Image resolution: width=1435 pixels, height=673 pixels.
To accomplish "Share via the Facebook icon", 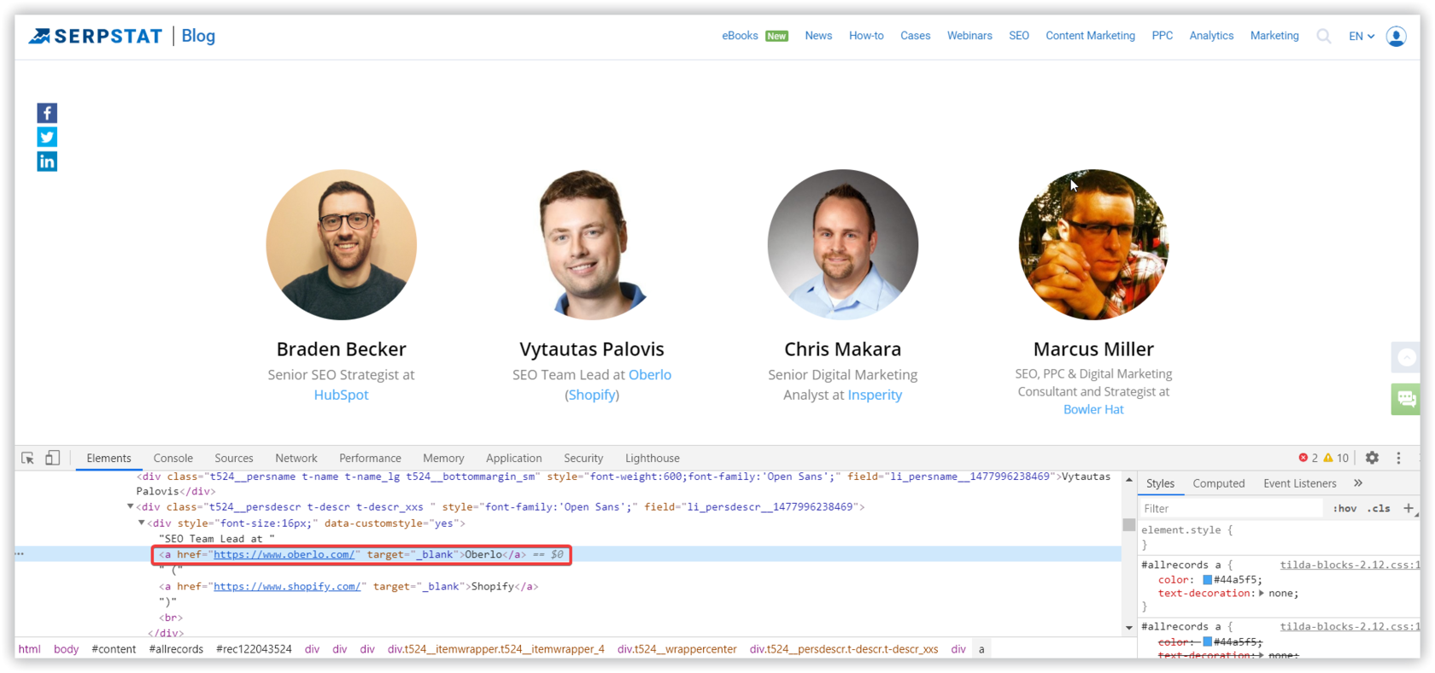I will pos(47,113).
